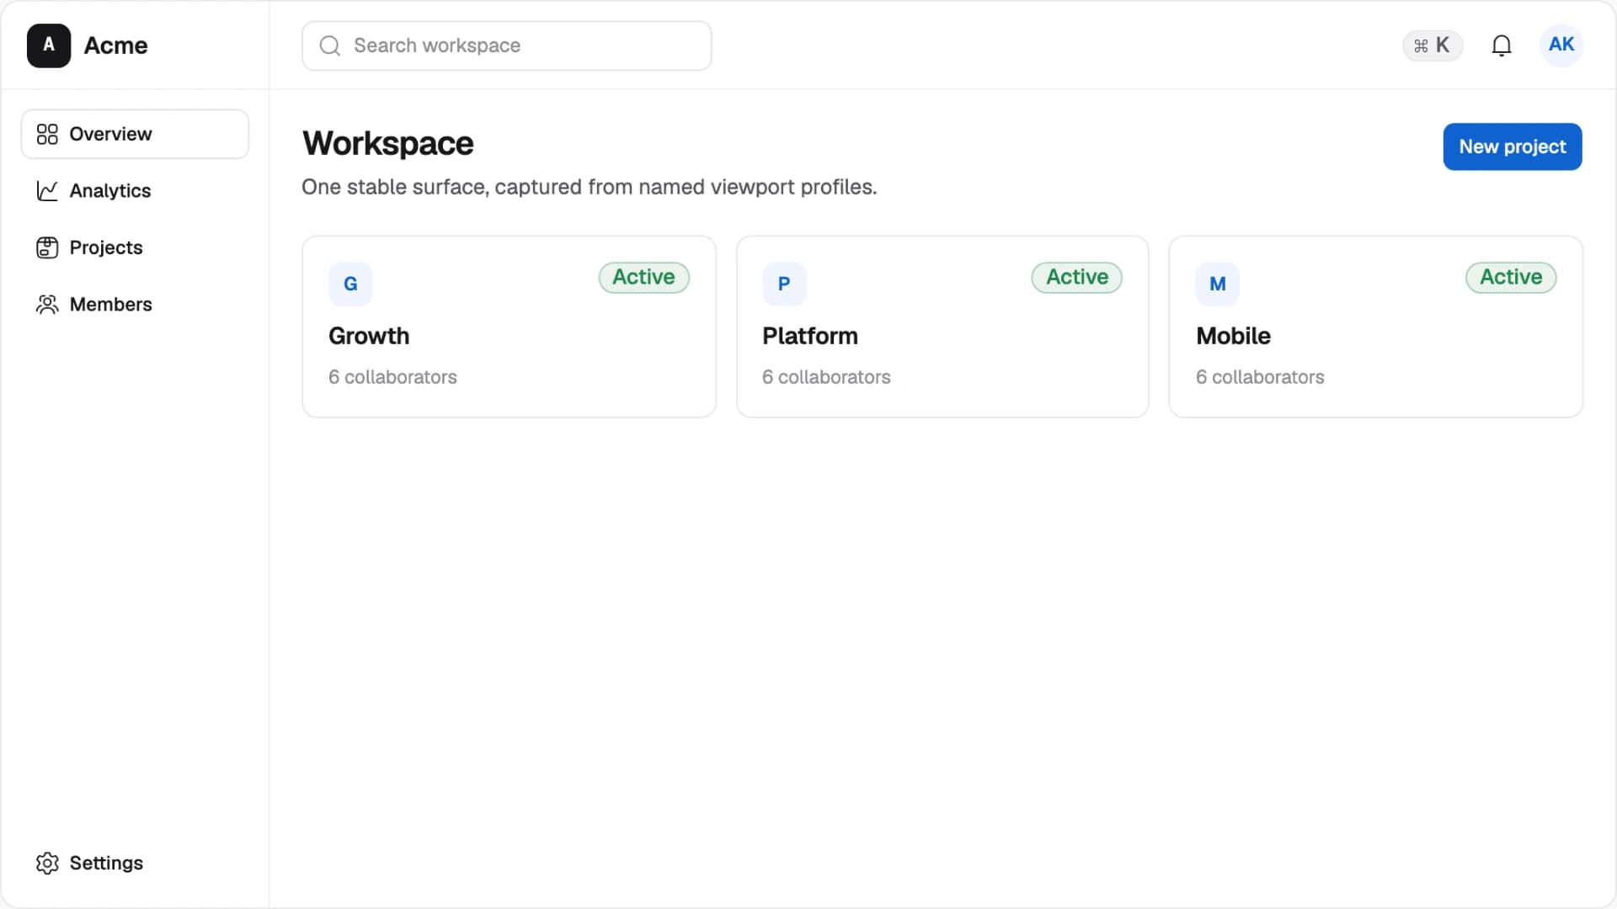The image size is (1617, 909).
Task: Click the Overview grid icon
Action: click(47, 134)
